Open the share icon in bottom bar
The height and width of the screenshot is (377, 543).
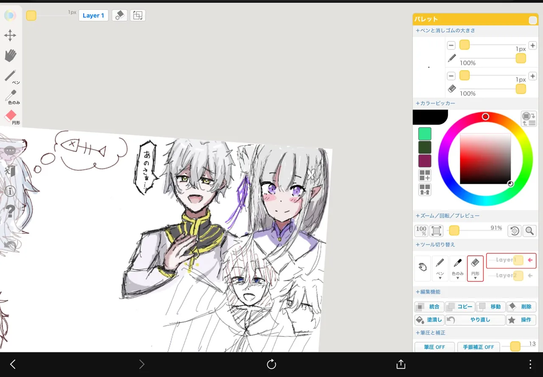[x=400, y=364]
